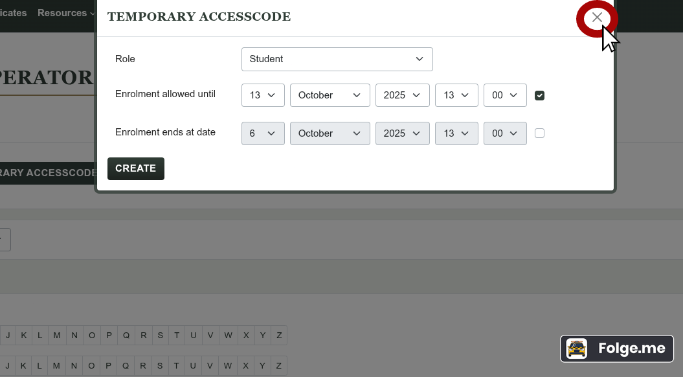683x377 pixels.
Task: Filter by letter M in lower alphabet row
Action: click(x=57, y=366)
